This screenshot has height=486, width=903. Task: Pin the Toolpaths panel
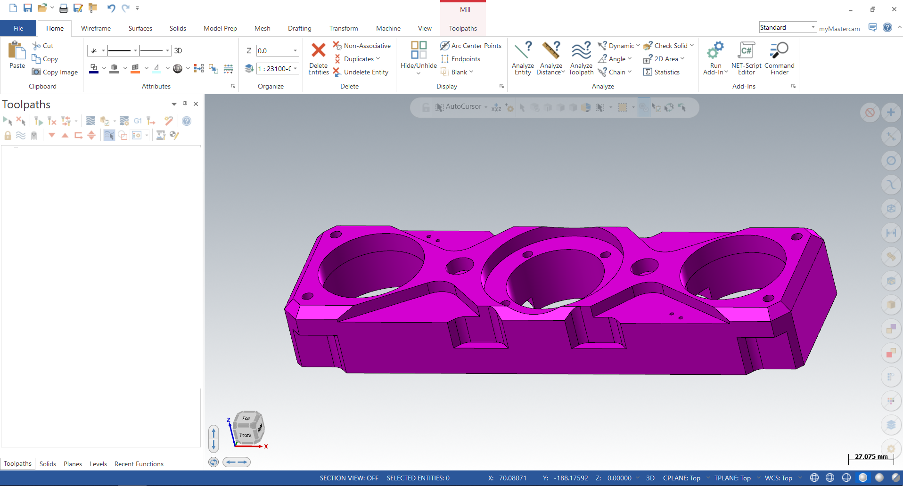click(x=185, y=104)
